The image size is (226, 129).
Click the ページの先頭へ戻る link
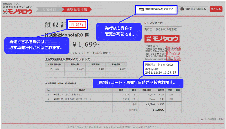(x=212, y=119)
